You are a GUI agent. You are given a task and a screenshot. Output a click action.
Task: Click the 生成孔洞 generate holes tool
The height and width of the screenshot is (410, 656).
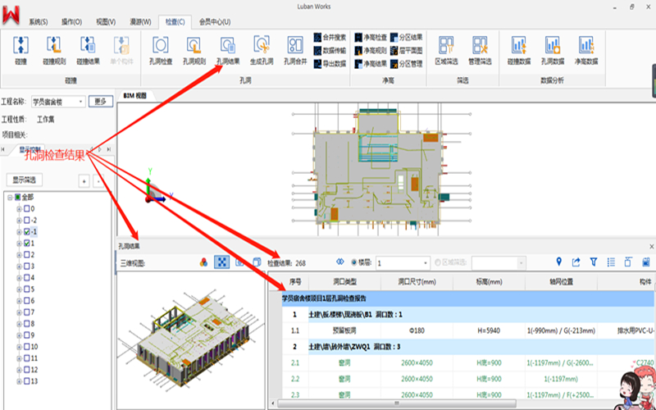[262, 50]
